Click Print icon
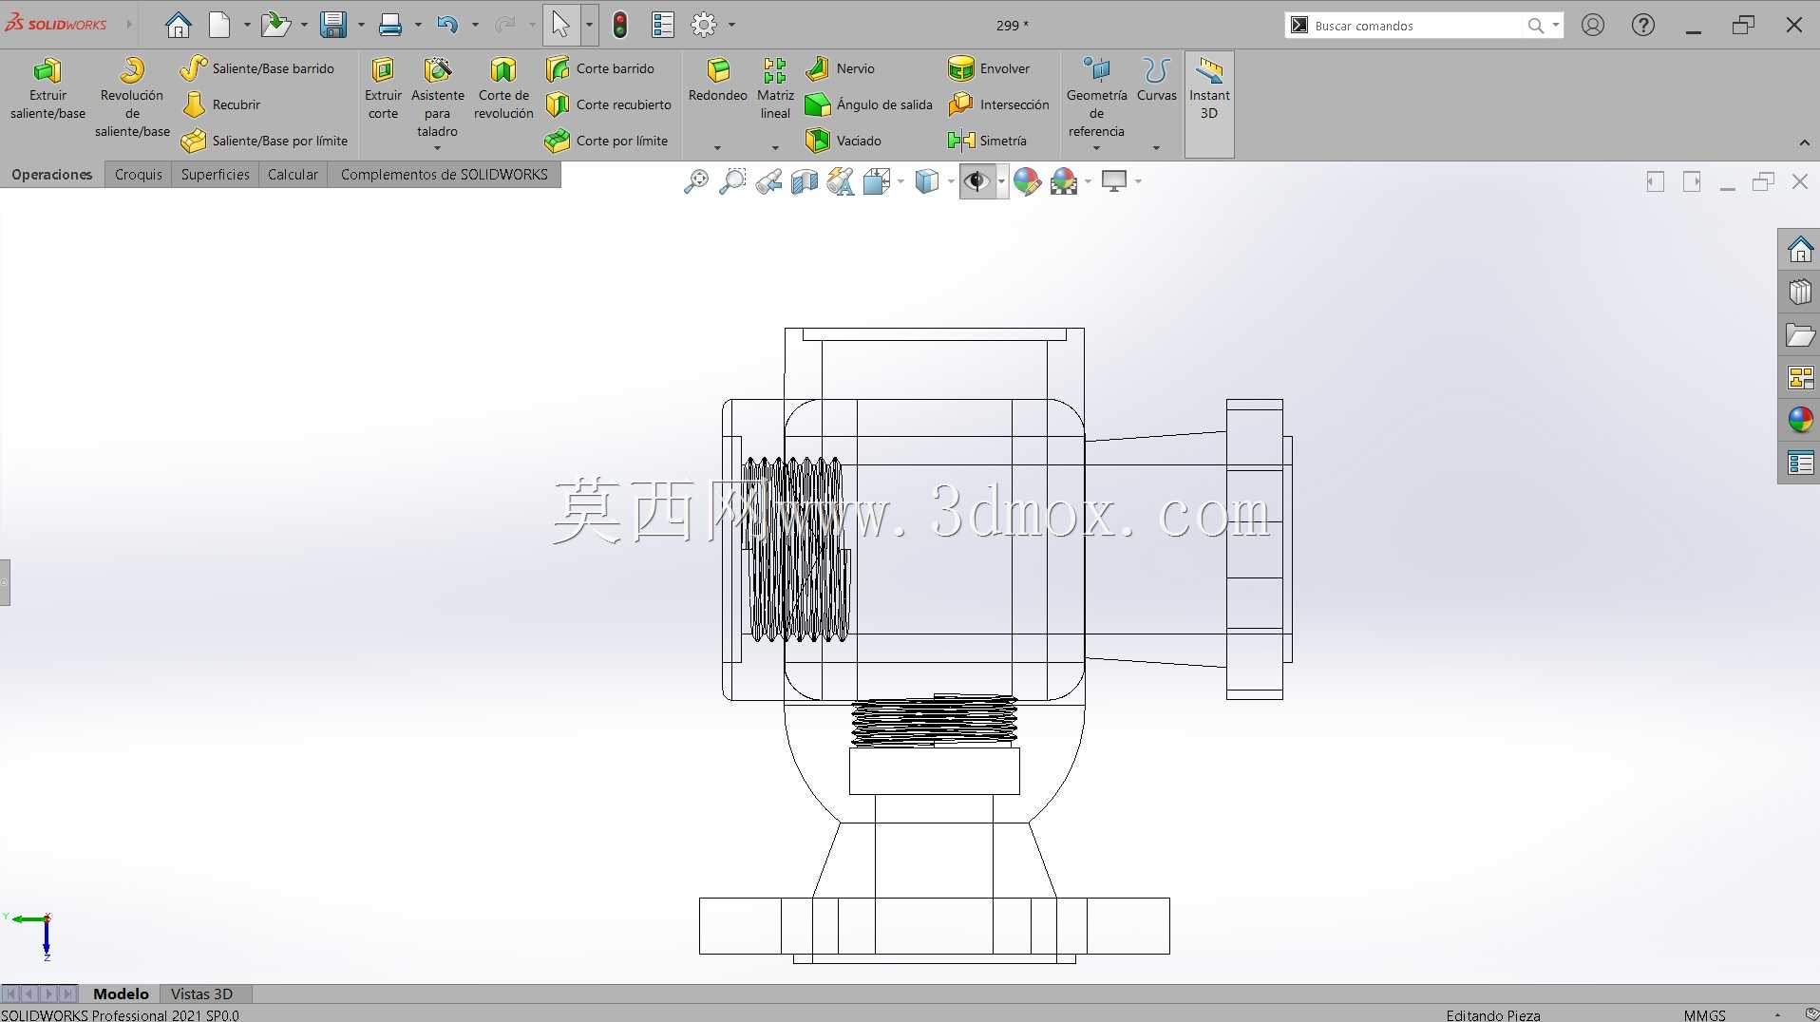1820x1022 pixels. (x=389, y=26)
